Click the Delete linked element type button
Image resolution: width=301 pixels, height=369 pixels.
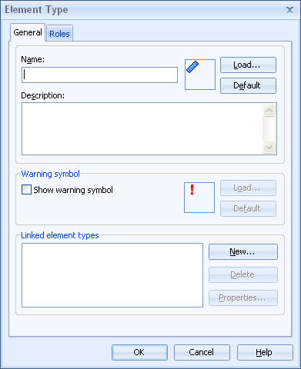pyautogui.click(x=243, y=274)
